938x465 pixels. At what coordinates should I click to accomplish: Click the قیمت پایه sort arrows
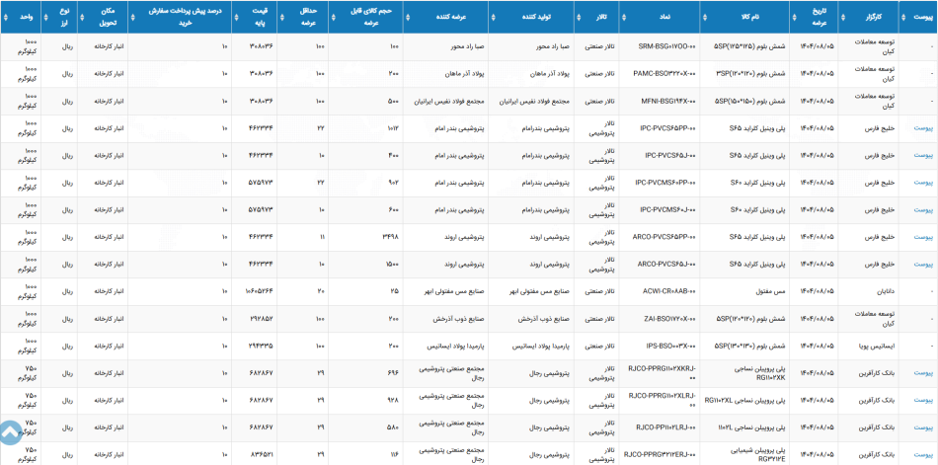click(x=236, y=18)
